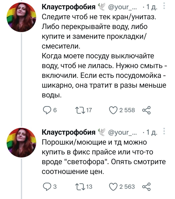The height and width of the screenshot is (199, 175).
Task: Open Клаустрофобия profile from second tweet name
Action: point(68,133)
